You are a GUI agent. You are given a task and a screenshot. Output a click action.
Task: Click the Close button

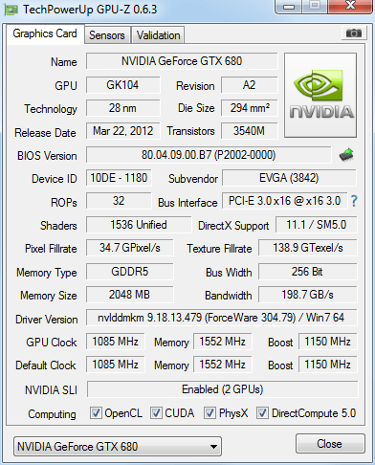(x=330, y=444)
